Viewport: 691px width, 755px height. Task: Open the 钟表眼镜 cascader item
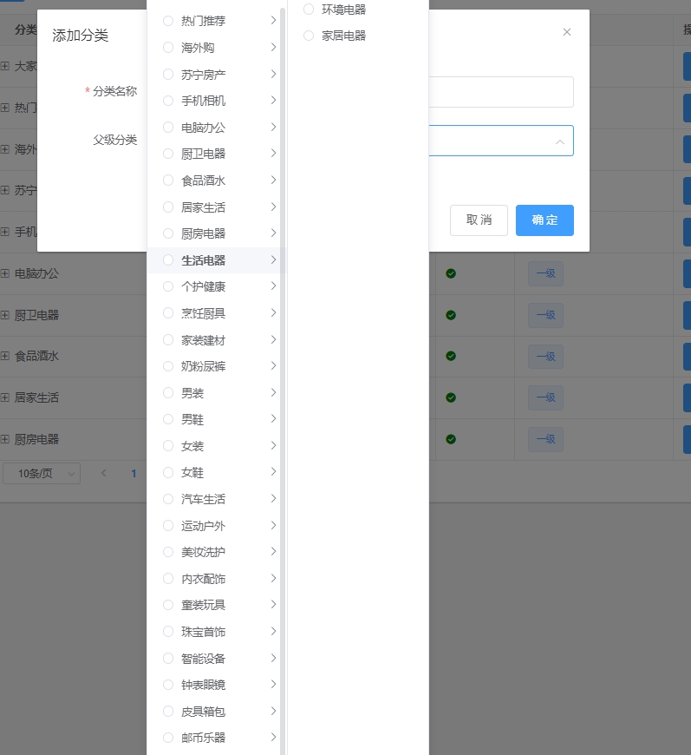(217, 685)
